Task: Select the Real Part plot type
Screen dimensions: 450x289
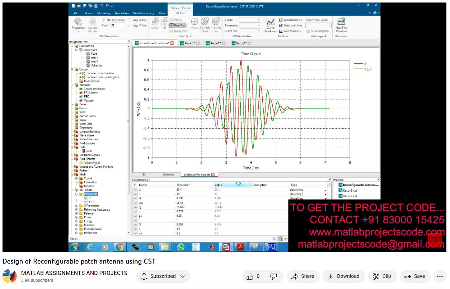Action: point(178,25)
